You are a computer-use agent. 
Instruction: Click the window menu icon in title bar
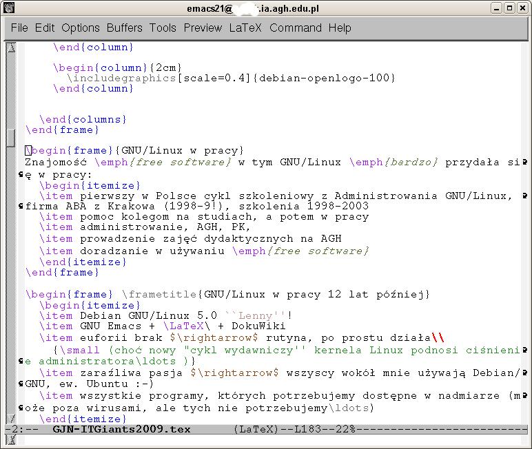click(x=9, y=8)
